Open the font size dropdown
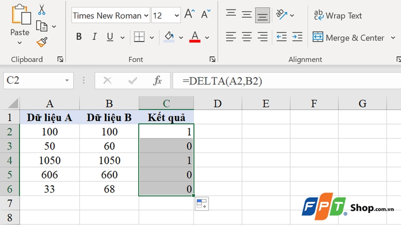This screenshot has height=225, width=401. click(177, 15)
